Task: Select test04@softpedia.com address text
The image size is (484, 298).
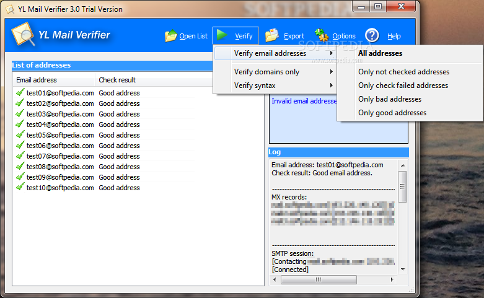Action: pos(60,125)
